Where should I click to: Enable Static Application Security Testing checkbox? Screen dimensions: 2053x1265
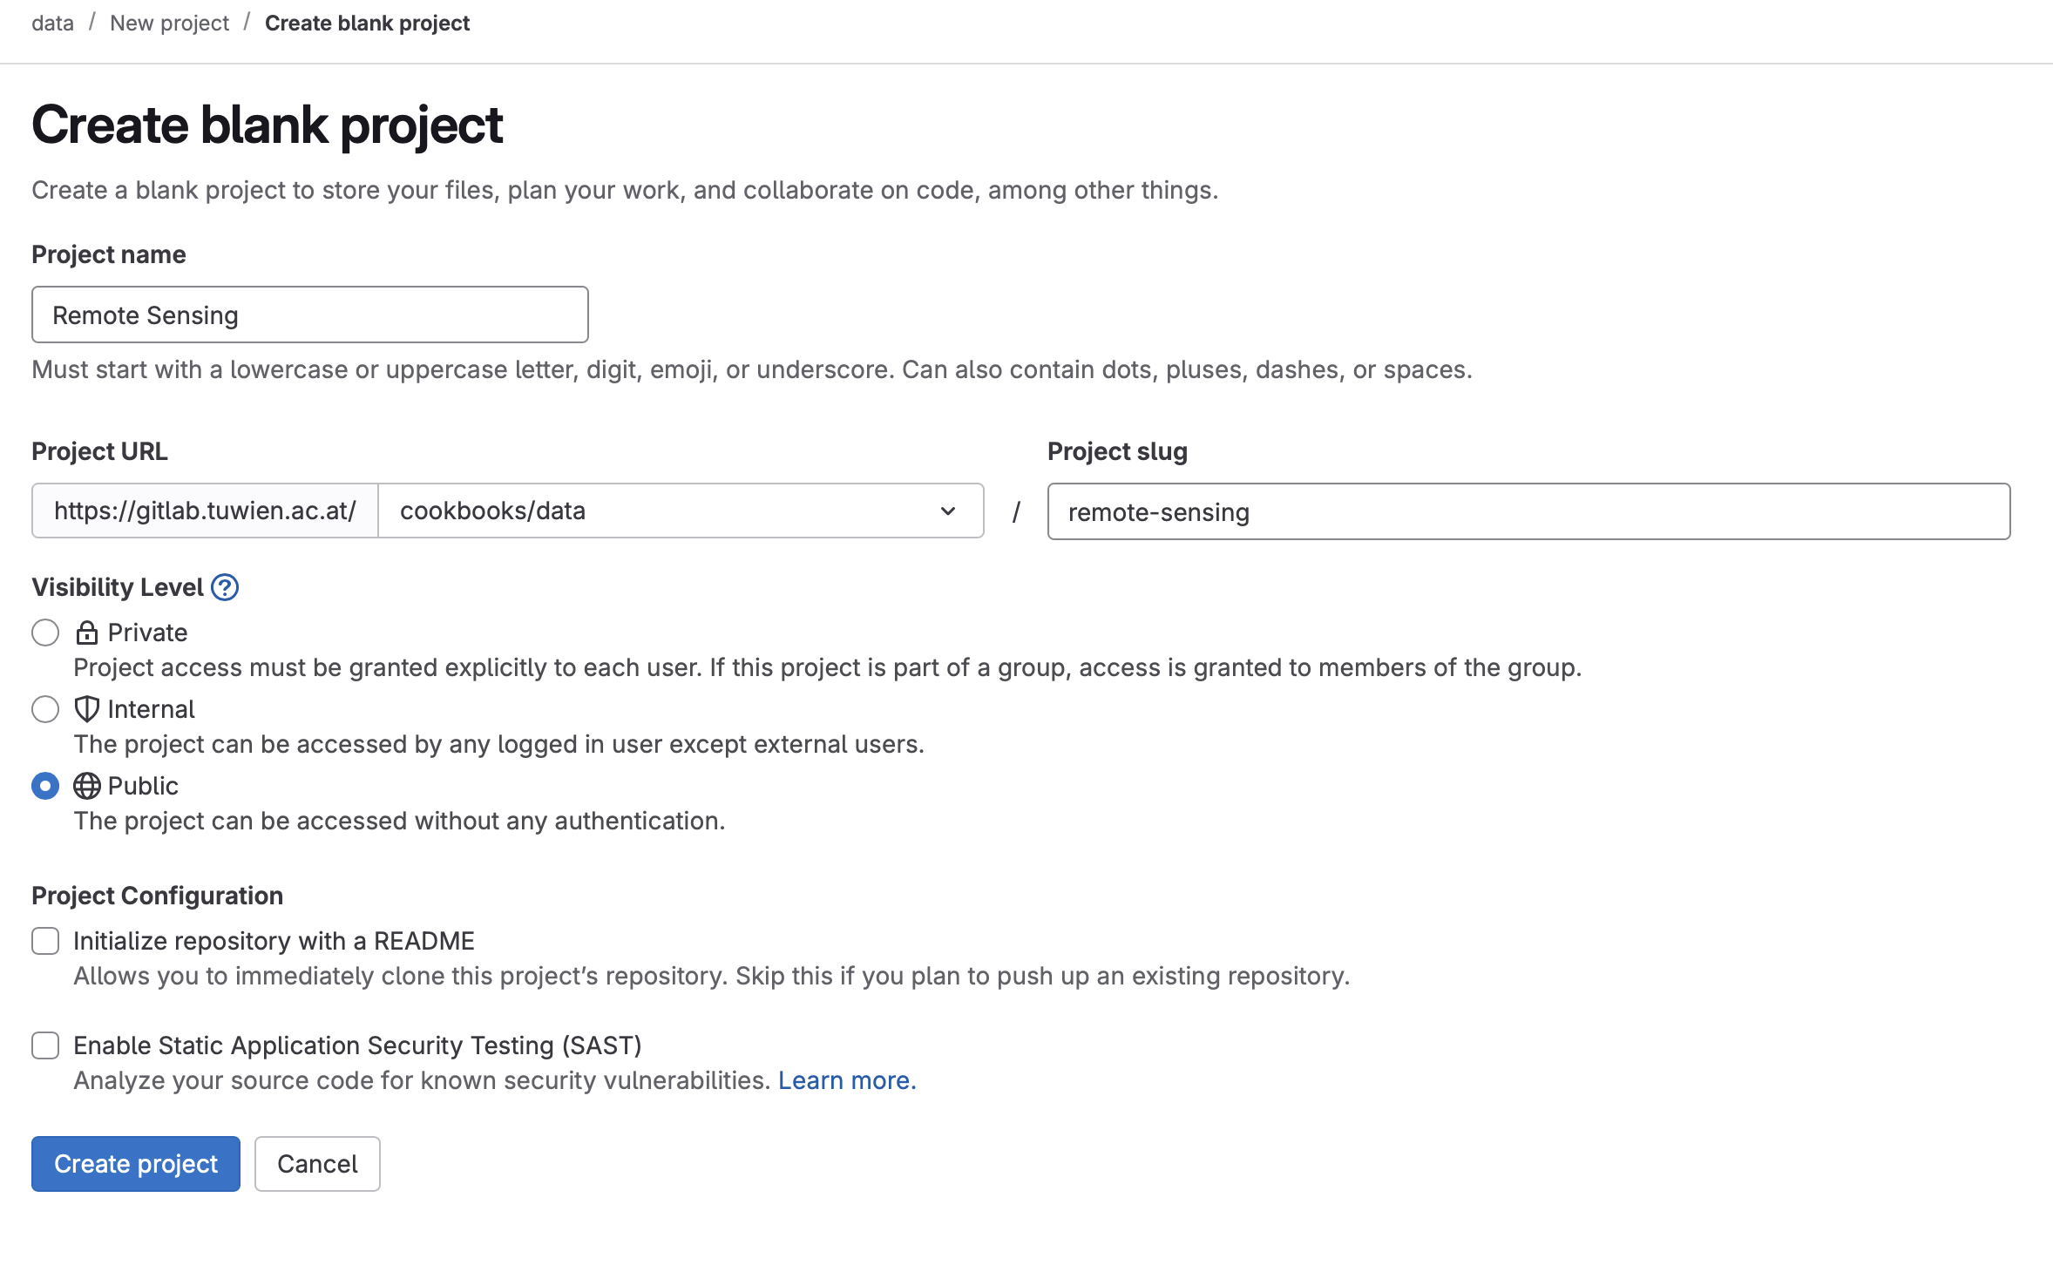45,1045
